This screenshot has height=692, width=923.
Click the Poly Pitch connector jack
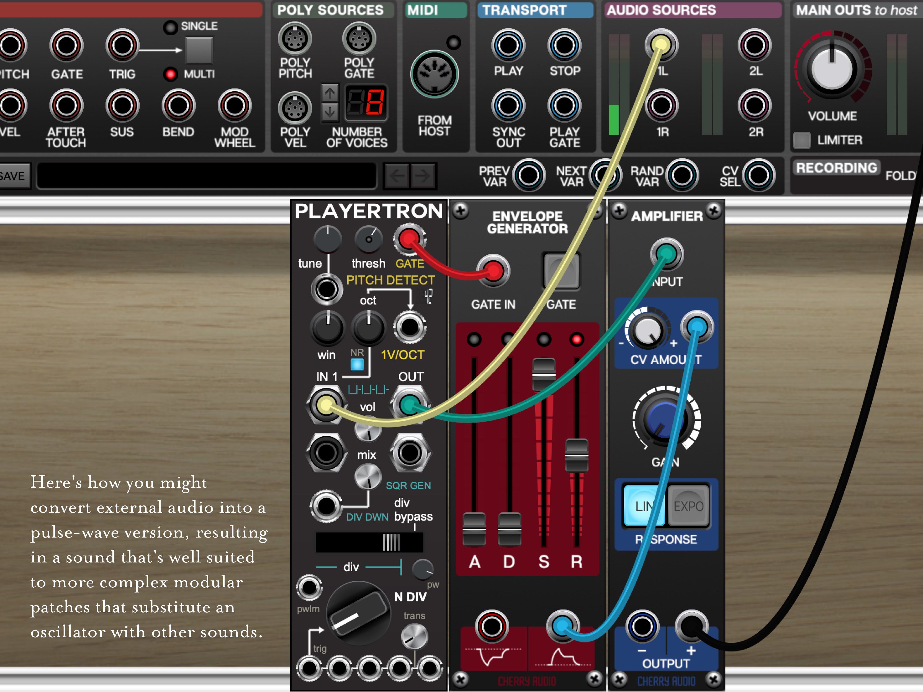pos(295,39)
